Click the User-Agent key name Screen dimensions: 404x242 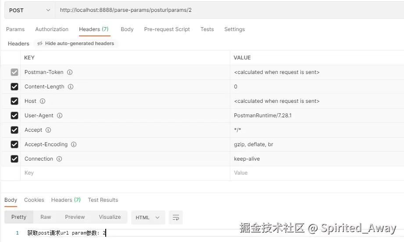coord(39,116)
